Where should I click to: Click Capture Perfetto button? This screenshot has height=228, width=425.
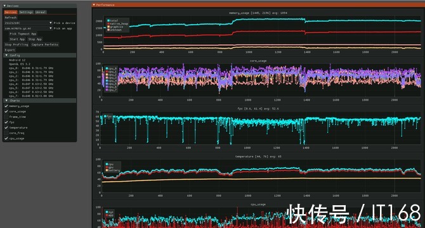(x=45, y=44)
